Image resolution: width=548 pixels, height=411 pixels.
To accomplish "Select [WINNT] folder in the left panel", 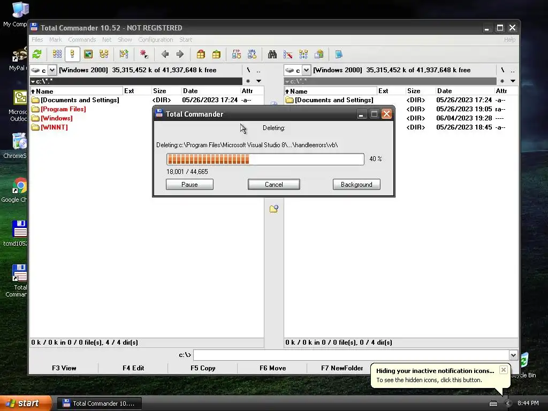I will coord(54,127).
